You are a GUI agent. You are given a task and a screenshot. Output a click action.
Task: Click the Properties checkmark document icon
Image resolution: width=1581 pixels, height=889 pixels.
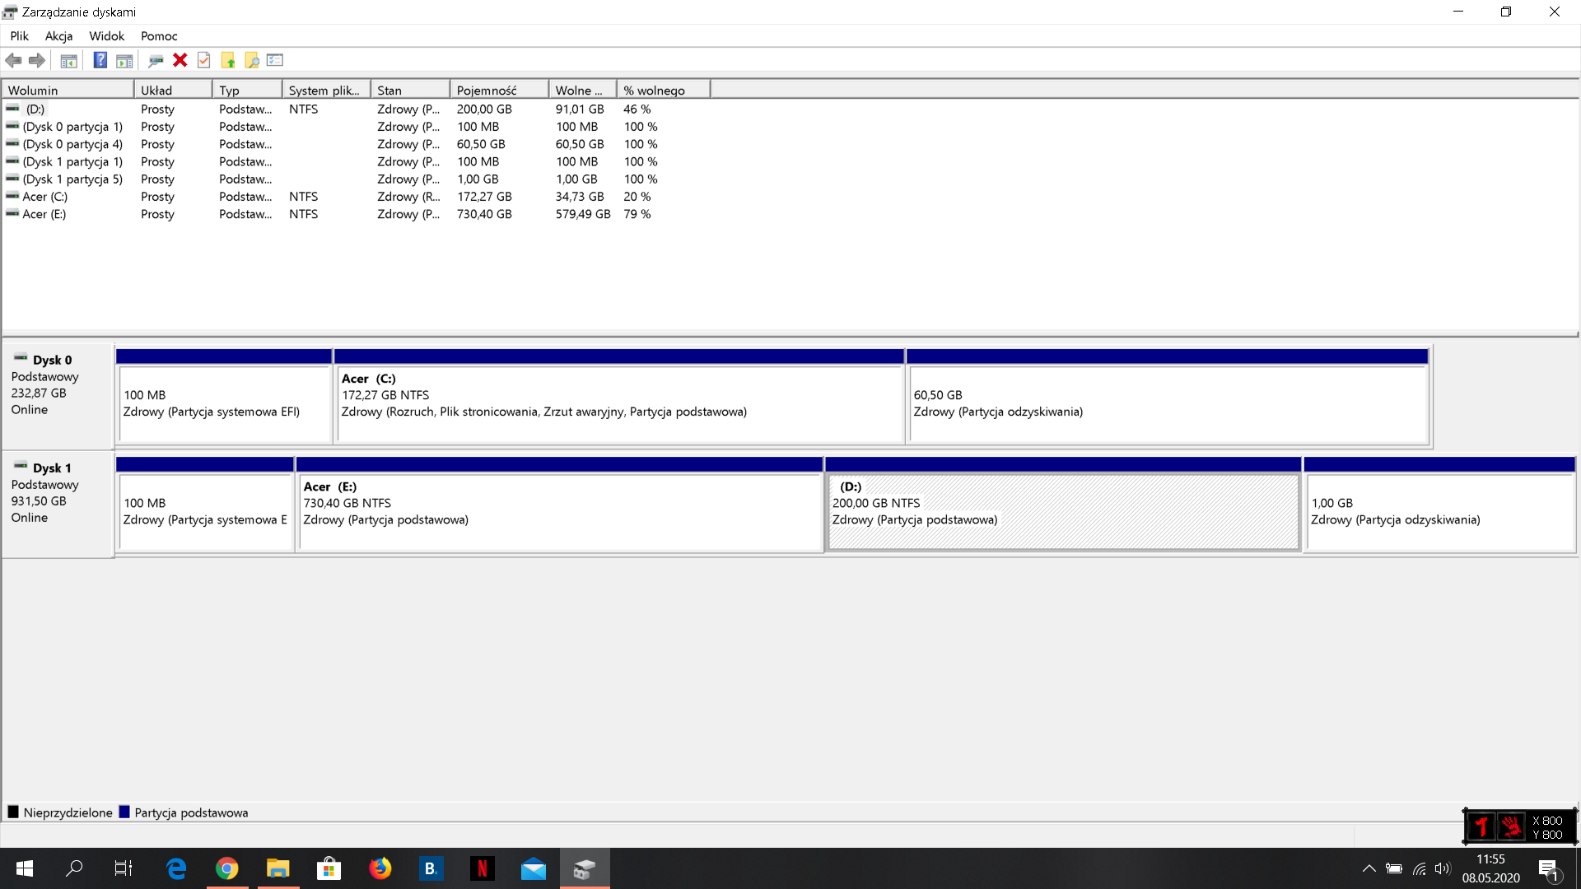coord(204,60)
